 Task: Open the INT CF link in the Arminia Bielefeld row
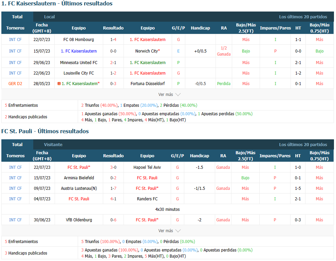pyautogui.click(x=15, y=178)
